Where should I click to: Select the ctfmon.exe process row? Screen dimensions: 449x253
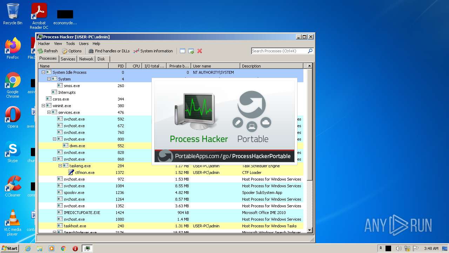coord(170,173)
